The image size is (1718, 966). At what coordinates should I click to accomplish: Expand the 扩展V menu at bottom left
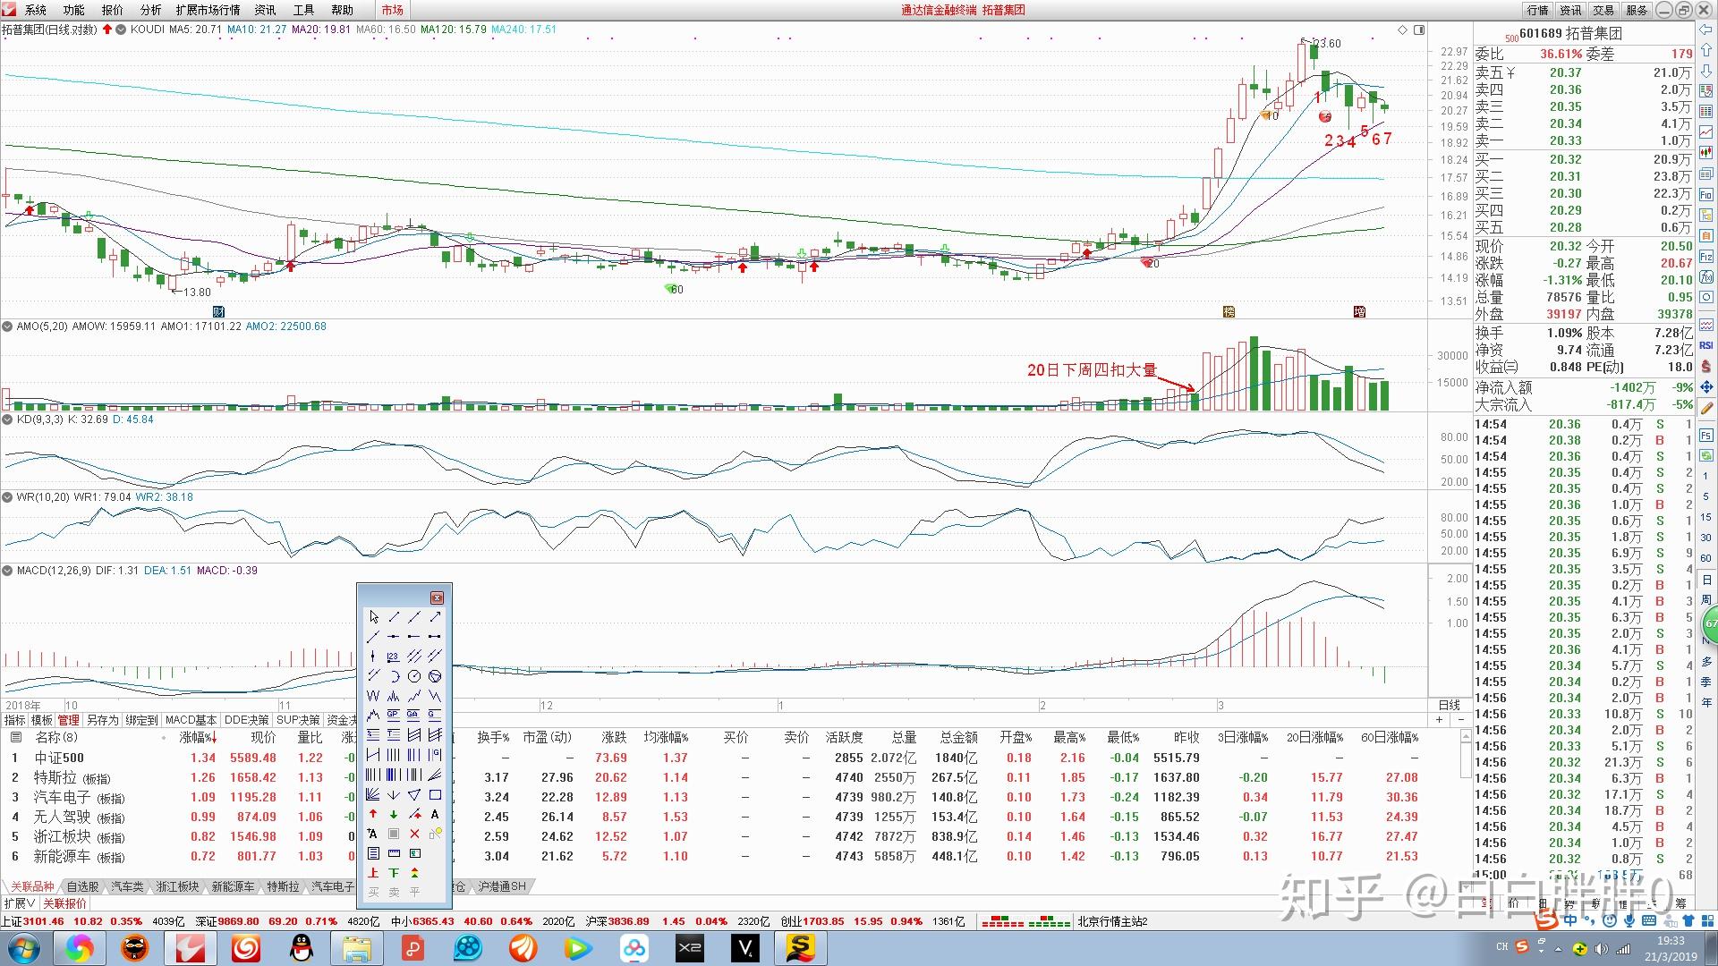click(20, 903)
